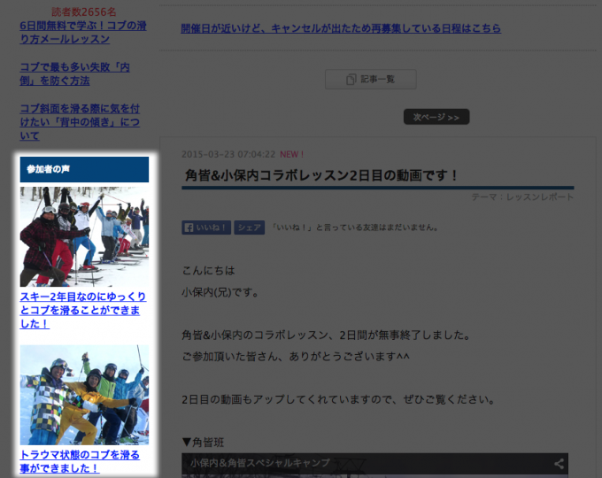Click the Facebook シェア button
The width and height of the screenshot is (602, 478).
[249, 227]
